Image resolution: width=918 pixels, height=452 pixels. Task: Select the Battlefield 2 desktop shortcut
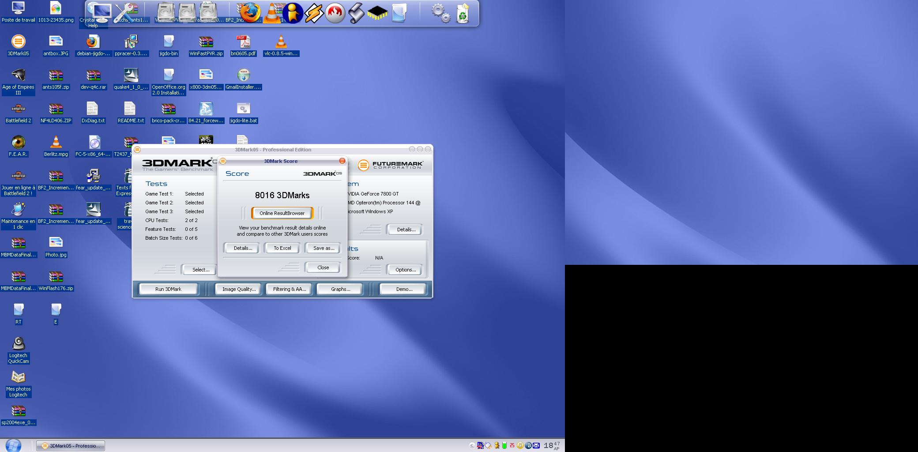click(18, 113)
